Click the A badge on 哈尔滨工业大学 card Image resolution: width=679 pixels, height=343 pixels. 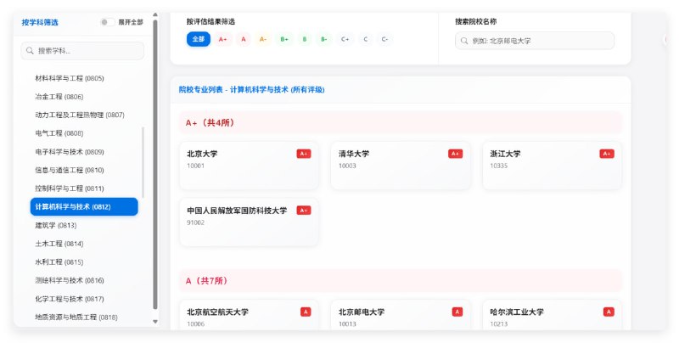coord(609,312)
